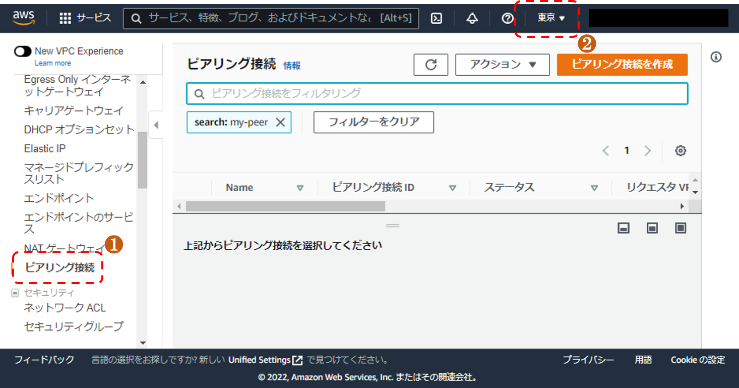Click the AWS logo home icon
This screenshot has height=388, width=739.
[24, 18]
